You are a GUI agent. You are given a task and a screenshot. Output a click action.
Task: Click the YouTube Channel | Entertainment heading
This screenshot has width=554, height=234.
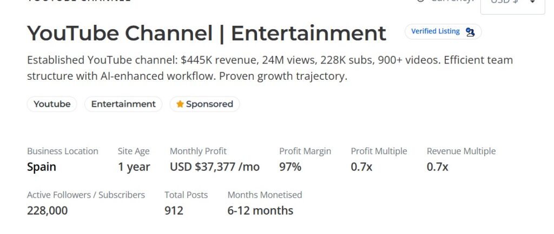tap(207, 33)
